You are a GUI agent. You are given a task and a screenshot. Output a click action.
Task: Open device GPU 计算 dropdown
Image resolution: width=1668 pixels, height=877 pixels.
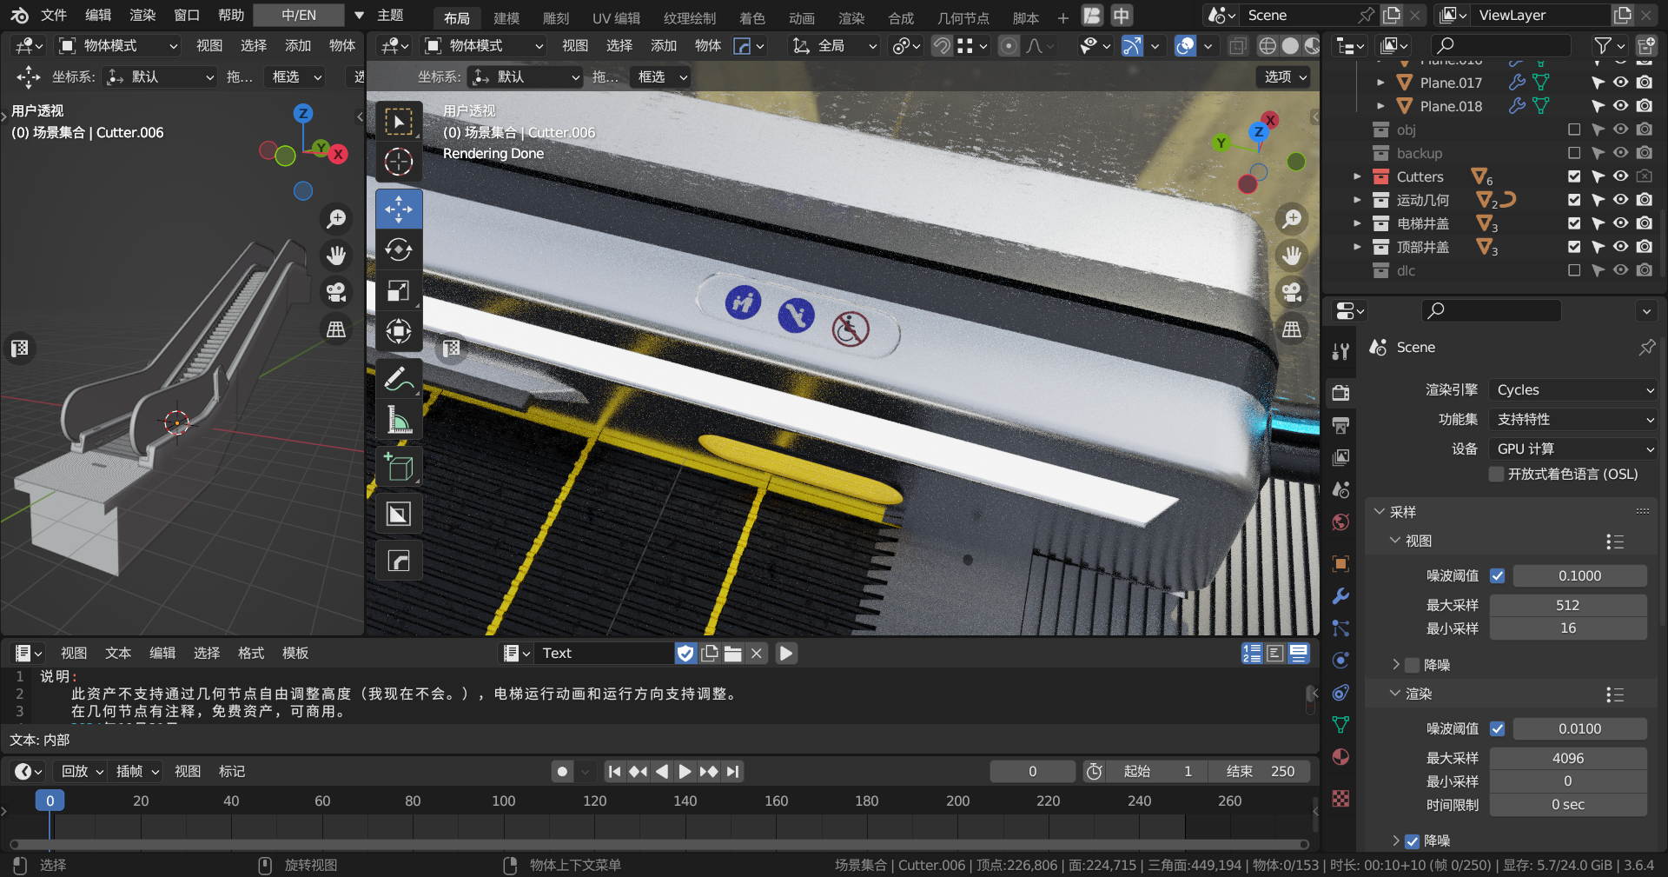click(x=1573, y=448)
